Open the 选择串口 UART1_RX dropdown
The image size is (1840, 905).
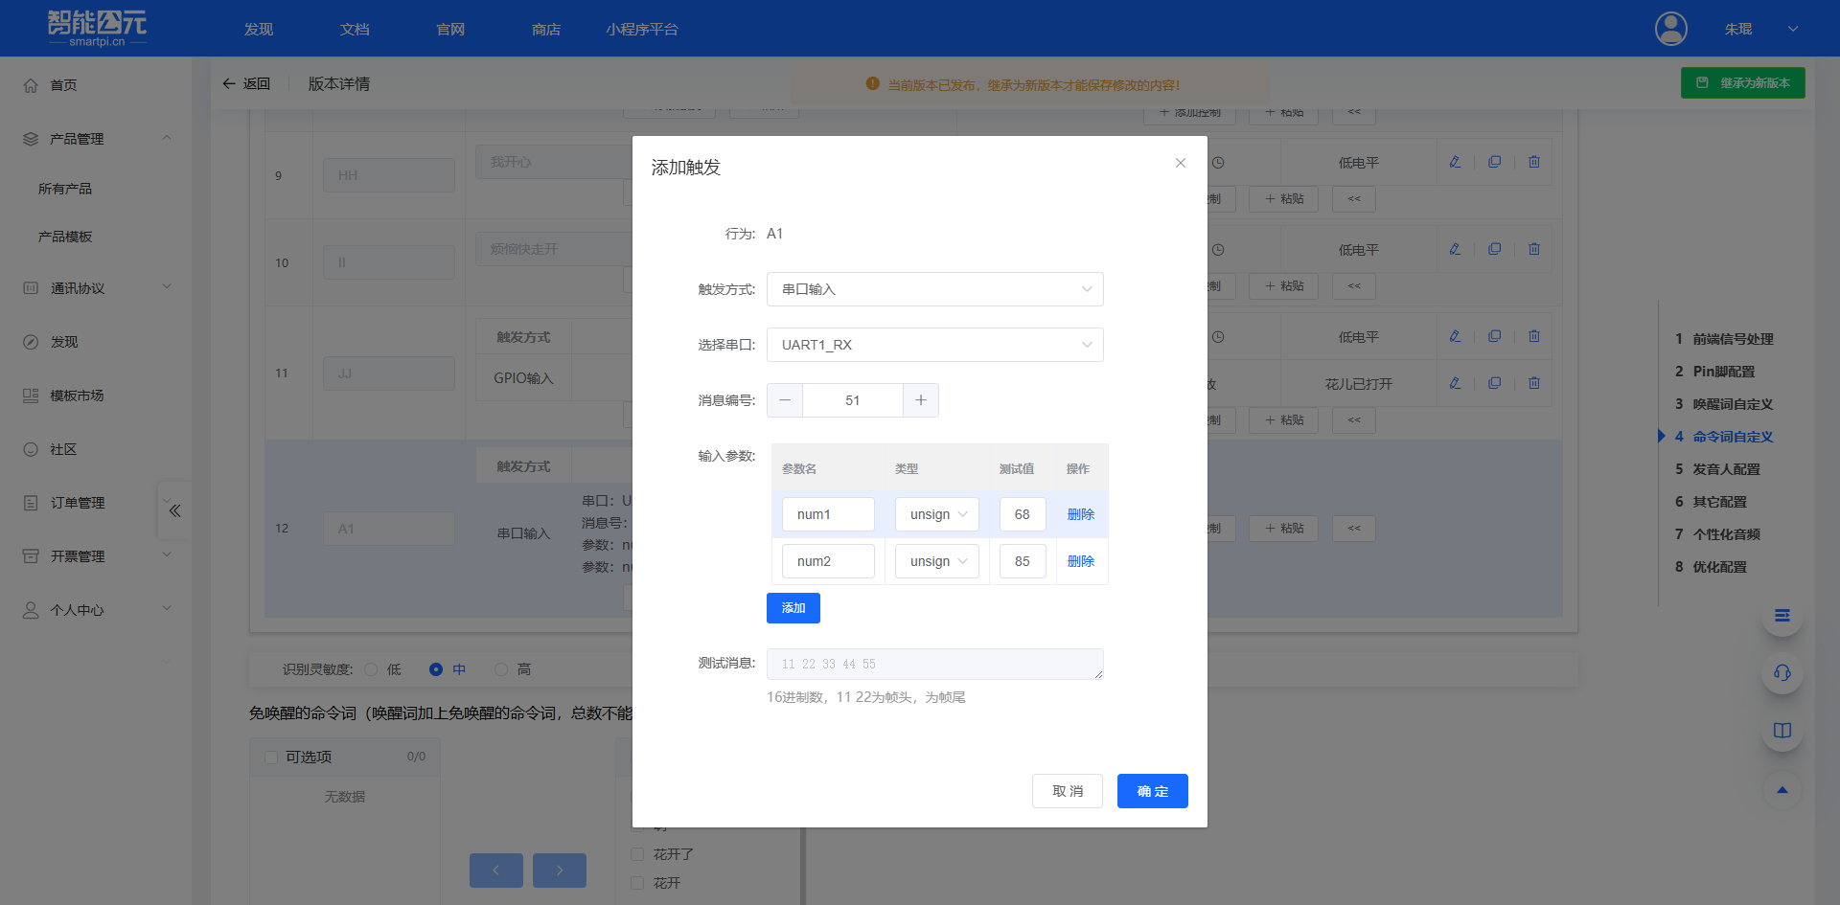(x=934, y=345)
